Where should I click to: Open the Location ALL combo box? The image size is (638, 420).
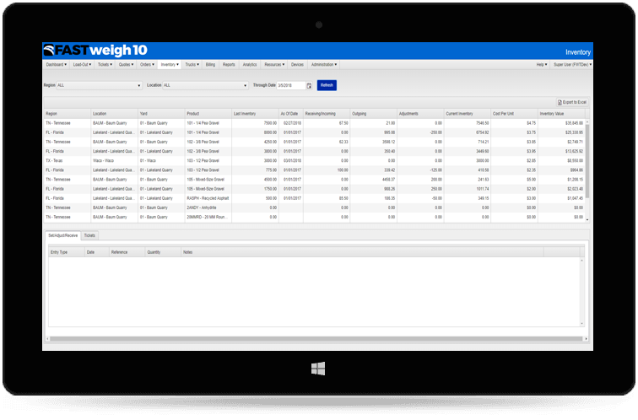[205, 85]
